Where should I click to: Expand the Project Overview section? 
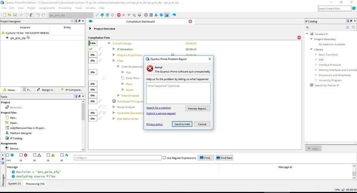90,29
